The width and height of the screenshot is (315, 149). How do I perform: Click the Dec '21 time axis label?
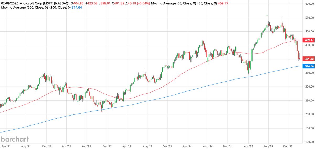click(46, 147)
